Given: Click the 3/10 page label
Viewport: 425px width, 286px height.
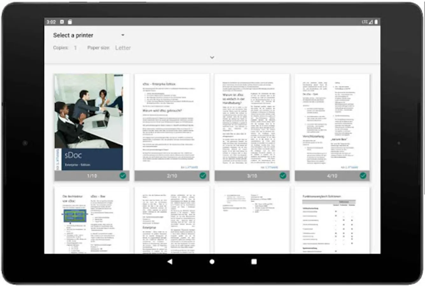Looking at the screenshot, I should click(x=252, y=176).
